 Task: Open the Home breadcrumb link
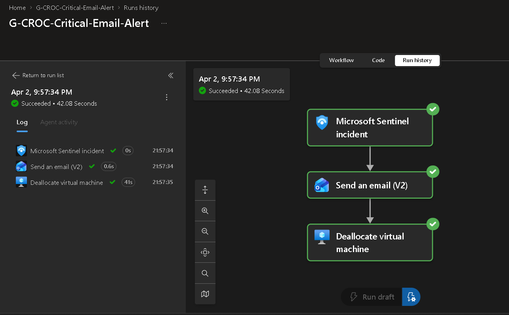pyautogui.click(x=17, y=8)
